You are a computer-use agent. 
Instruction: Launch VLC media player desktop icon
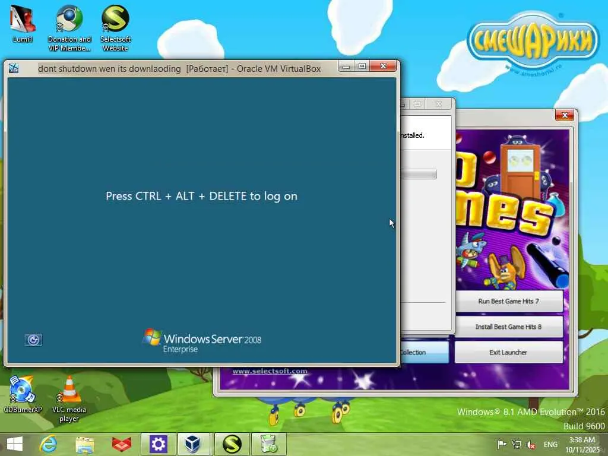[69, 398]
